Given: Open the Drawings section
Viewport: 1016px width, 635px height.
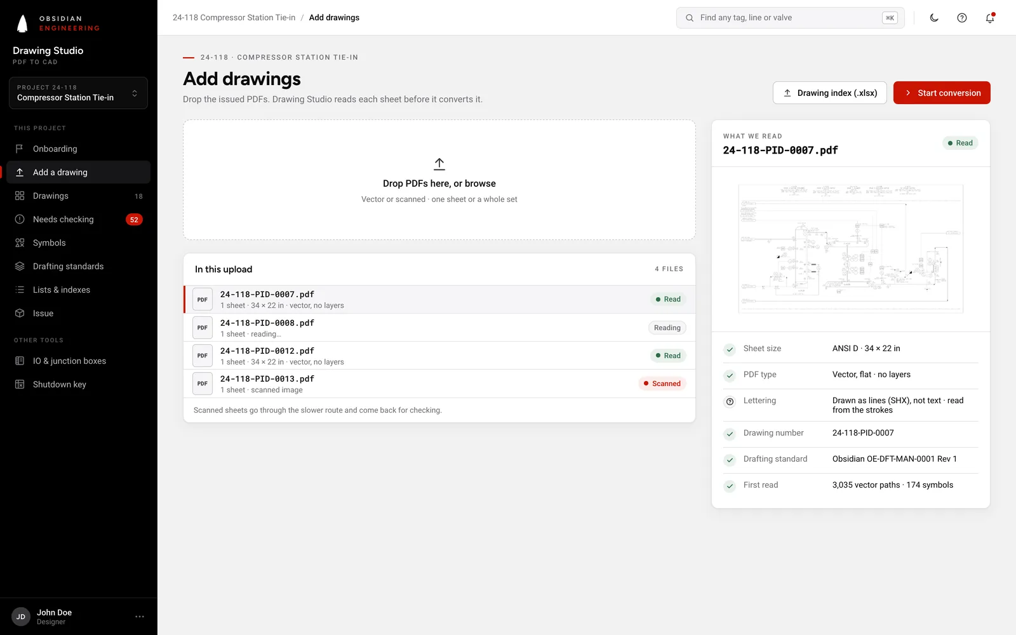Looking at the screenshot, I should point(78,196).
